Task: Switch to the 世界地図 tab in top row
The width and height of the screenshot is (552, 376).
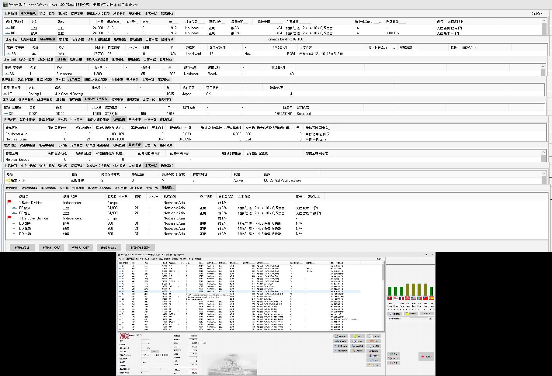Action: [11, 13]
